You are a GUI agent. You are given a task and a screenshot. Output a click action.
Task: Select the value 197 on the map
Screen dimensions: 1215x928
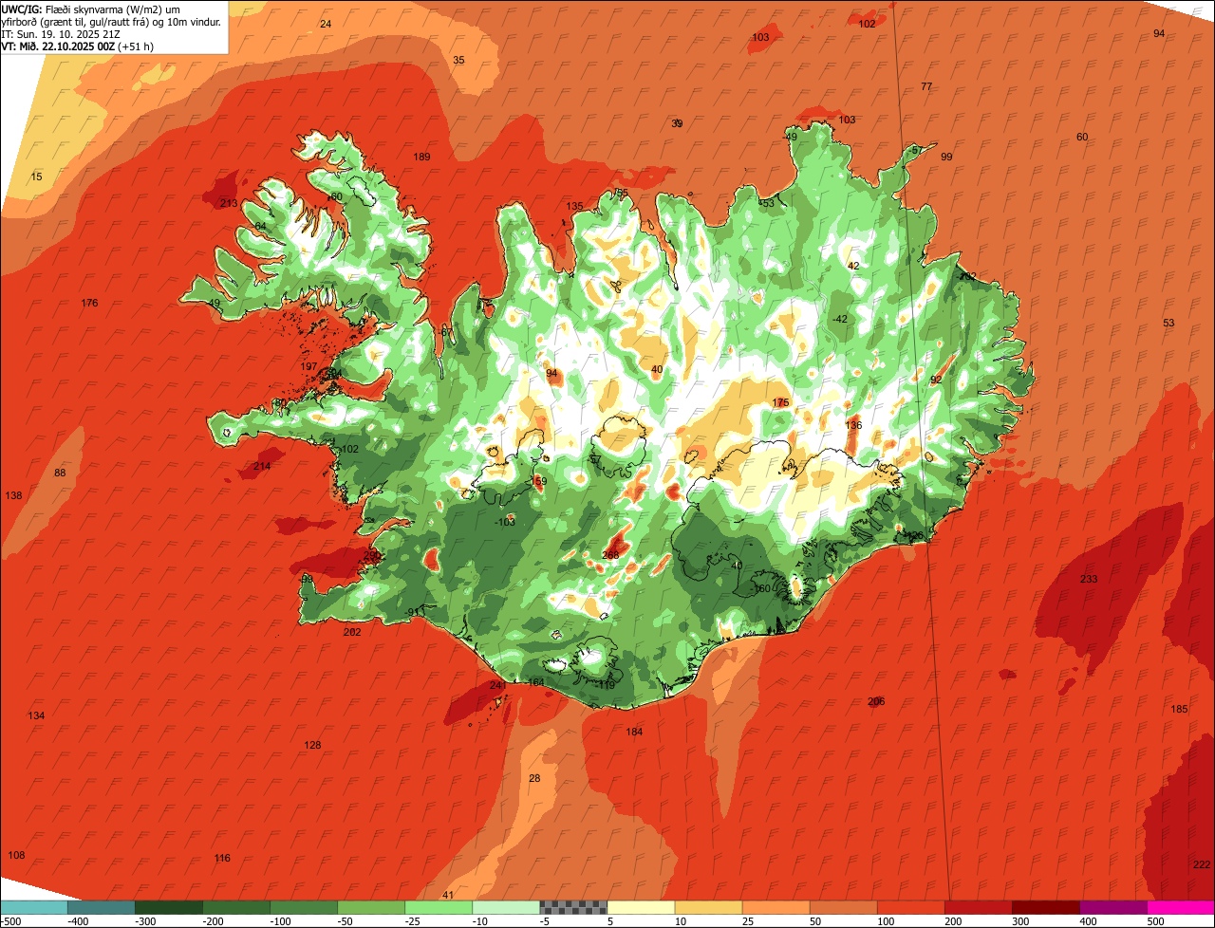pyautogui.click(x=308, y=366)
